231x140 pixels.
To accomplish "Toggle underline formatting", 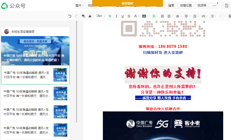I will (123, 16).
